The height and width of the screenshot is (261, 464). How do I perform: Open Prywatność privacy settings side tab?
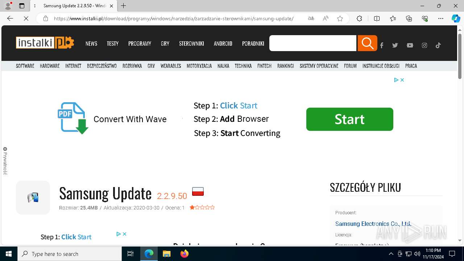tap(5, 161)
